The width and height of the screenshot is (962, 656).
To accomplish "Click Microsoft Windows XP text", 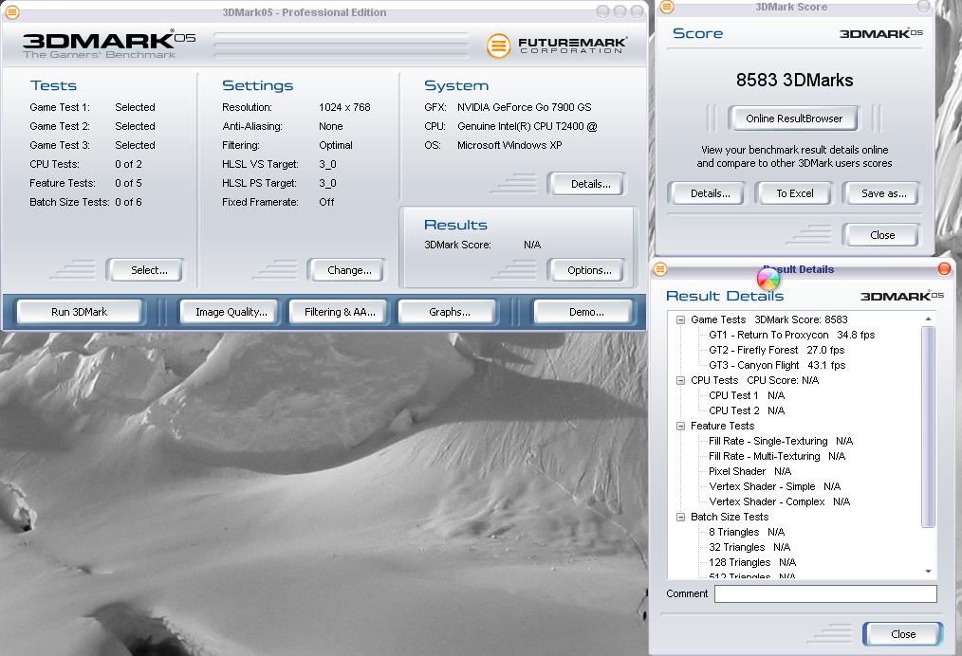I will 509,145.
